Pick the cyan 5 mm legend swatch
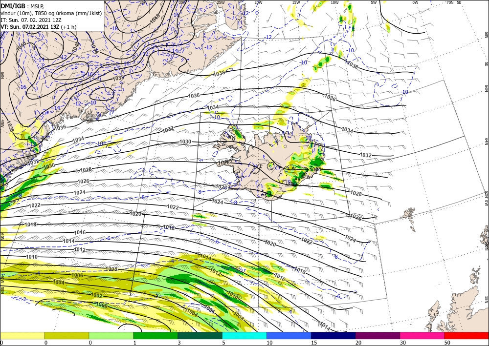489x346 pixels. pyautogui.click(x=244, y=336)
